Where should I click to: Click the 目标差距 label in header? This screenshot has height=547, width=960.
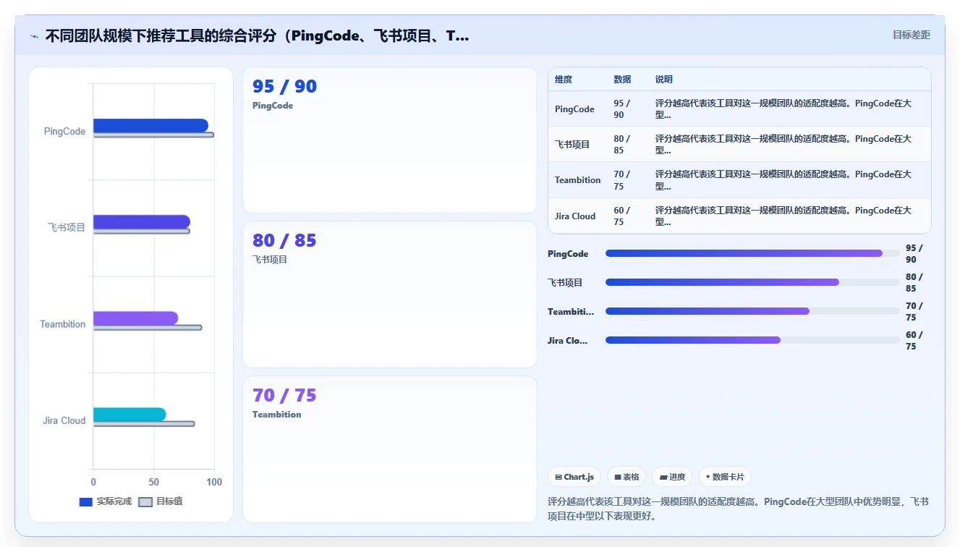tap(911, 35)
